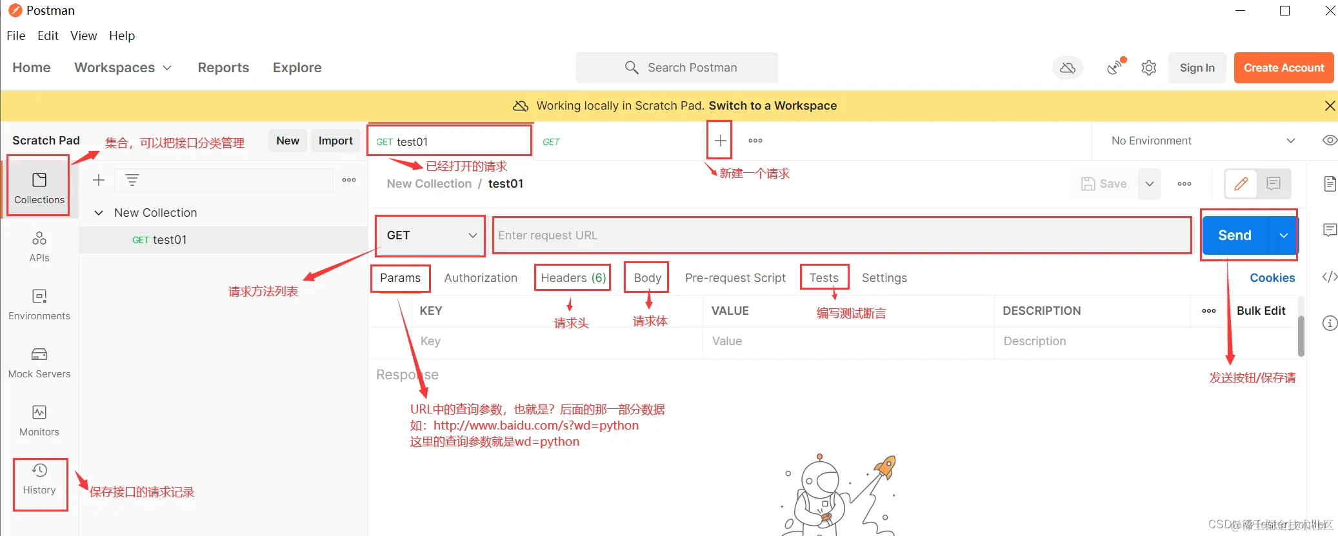
Task: Open comments icon in right sidebar
Action: (x=1330, y=230)
